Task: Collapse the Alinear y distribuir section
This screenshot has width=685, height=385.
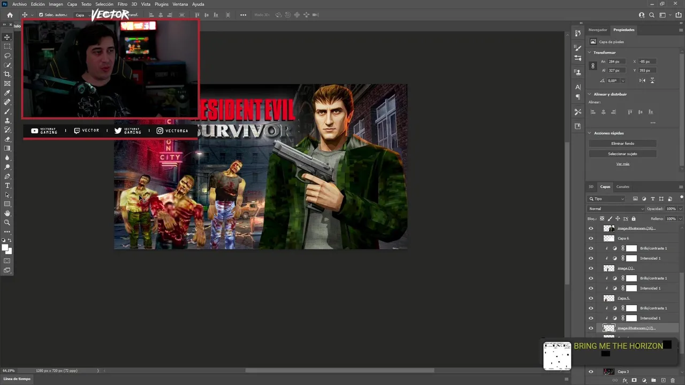Action: (x=589, y=94)
